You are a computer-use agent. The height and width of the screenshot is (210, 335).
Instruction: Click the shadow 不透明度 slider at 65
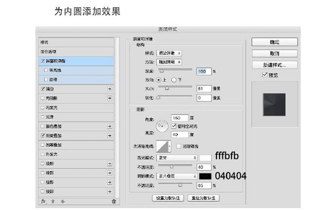click(x=180, y=185)
